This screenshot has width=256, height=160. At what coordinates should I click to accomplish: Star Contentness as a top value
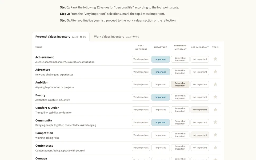click(x=215, y=147)
